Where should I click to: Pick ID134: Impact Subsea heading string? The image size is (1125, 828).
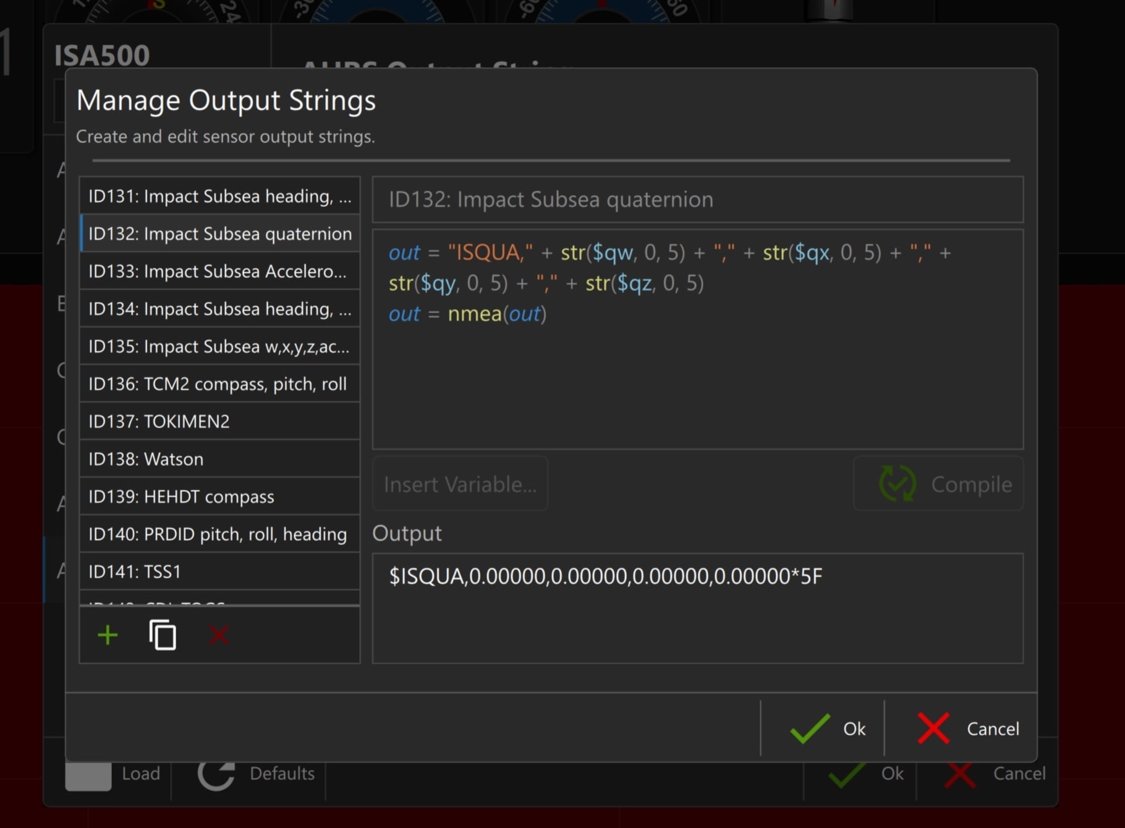(x=219, y=309)
